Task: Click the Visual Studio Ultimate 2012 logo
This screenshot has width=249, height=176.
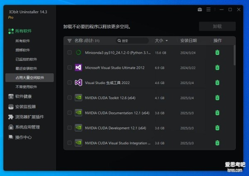Action: click(78, 67)
